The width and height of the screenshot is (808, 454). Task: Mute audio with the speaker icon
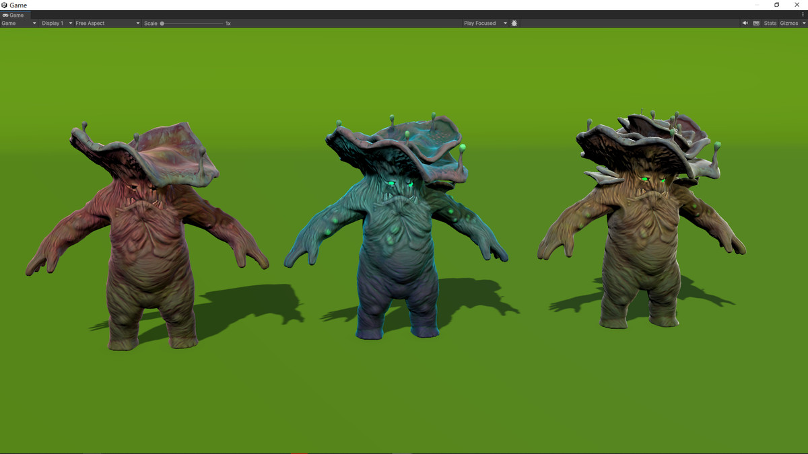pyautogui.click(x=745, y=23)
